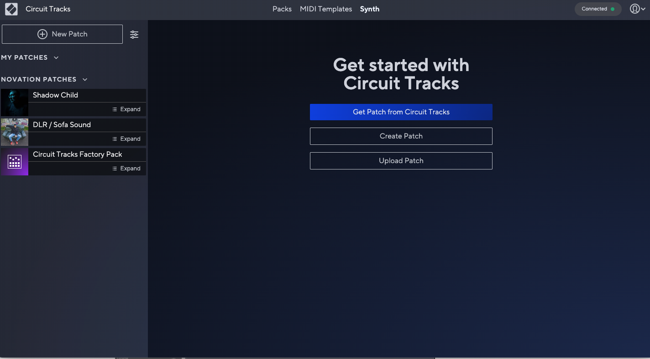Select the Synth tab
The width and height of the screenshot is (650, 359).
369,9
